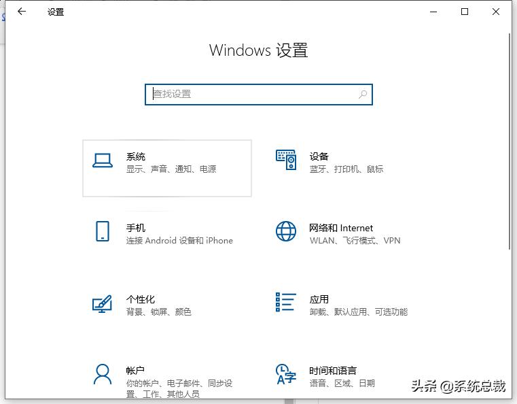The image size is (517, 404).
Task: Close the 设置 window
Action: tap(495, 12)
